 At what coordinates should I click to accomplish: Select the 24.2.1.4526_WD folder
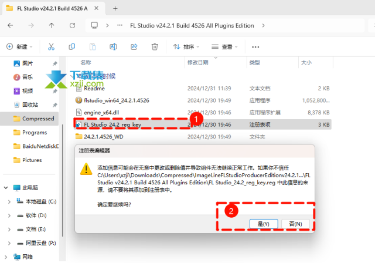point(202,137)
